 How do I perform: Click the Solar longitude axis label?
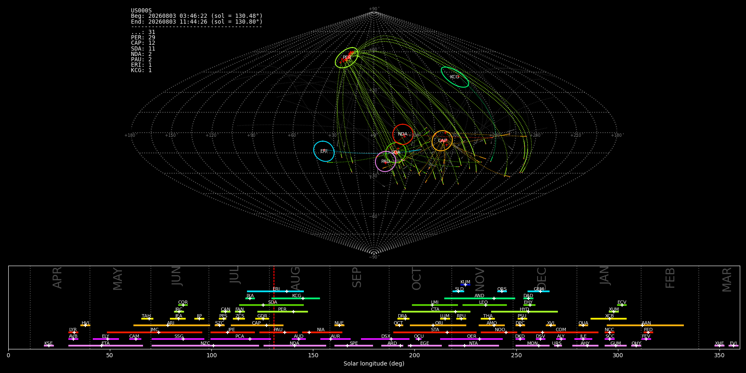click(x=374, y=363)
